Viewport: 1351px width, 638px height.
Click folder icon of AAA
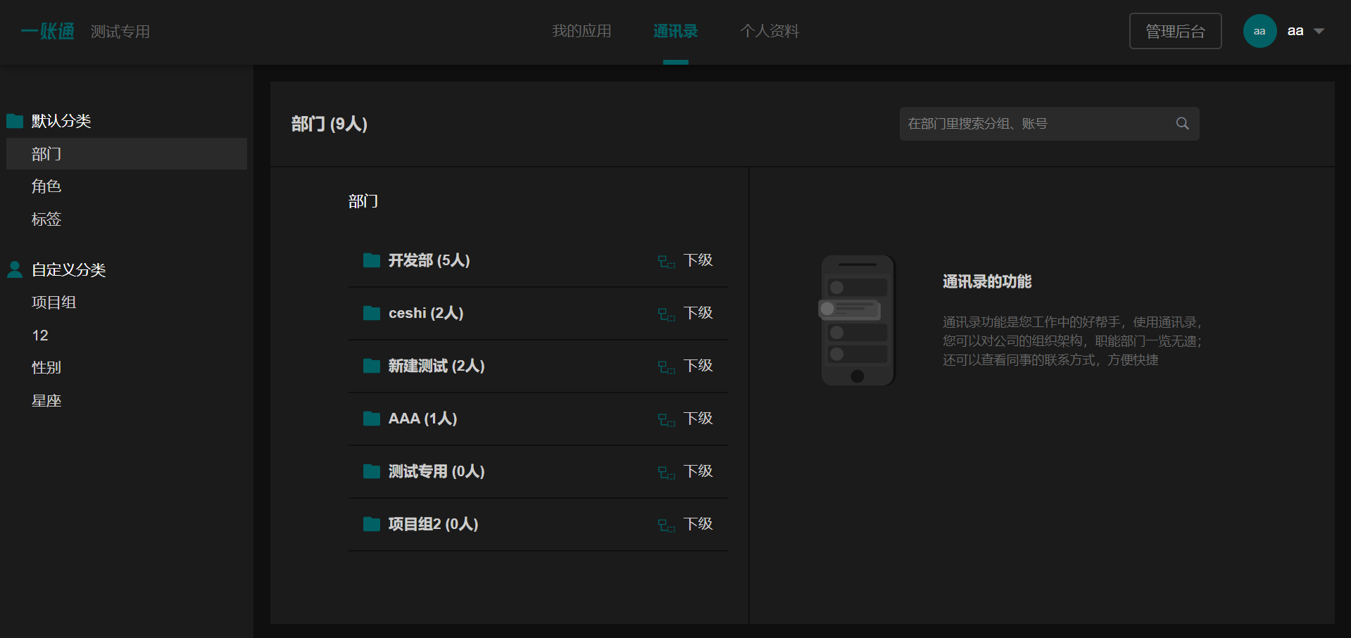pos(372,419)
